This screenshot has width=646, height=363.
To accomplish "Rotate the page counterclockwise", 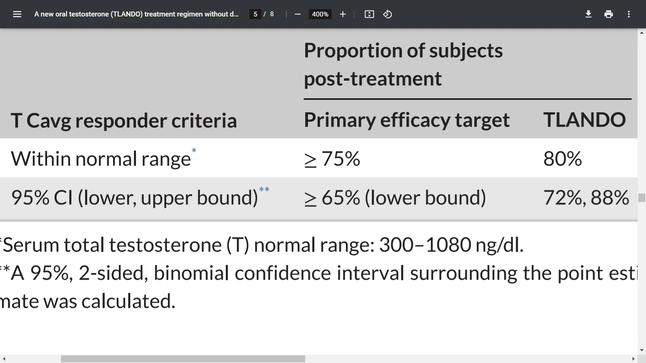I will (x=388, y=14).
